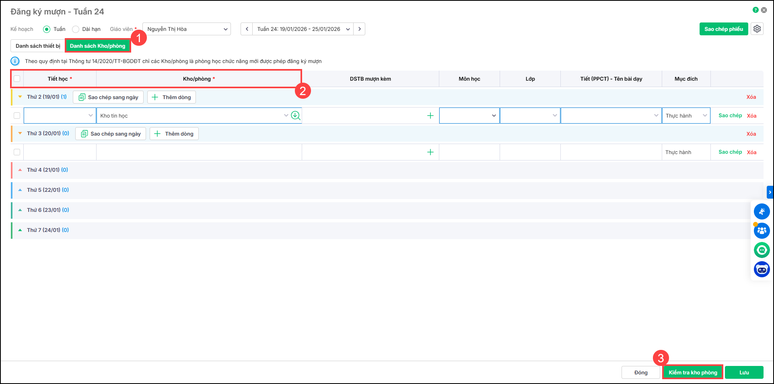Open the settings gear icon

point(757,29)
